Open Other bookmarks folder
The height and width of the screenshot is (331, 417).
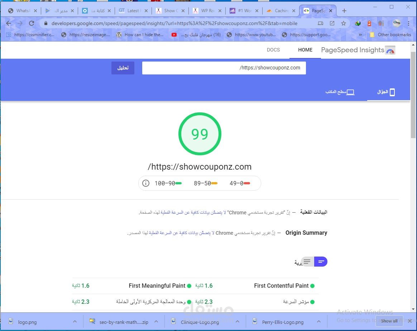[x=390, y=35]
